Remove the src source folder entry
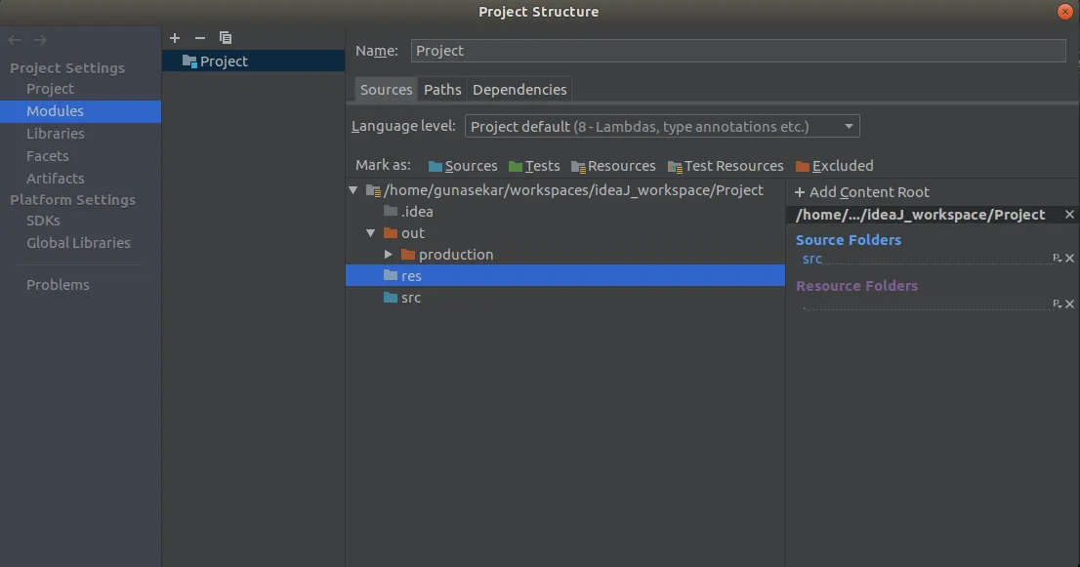The height and width of the screenshot is (567, 1080). click(x=1069, y=259)
